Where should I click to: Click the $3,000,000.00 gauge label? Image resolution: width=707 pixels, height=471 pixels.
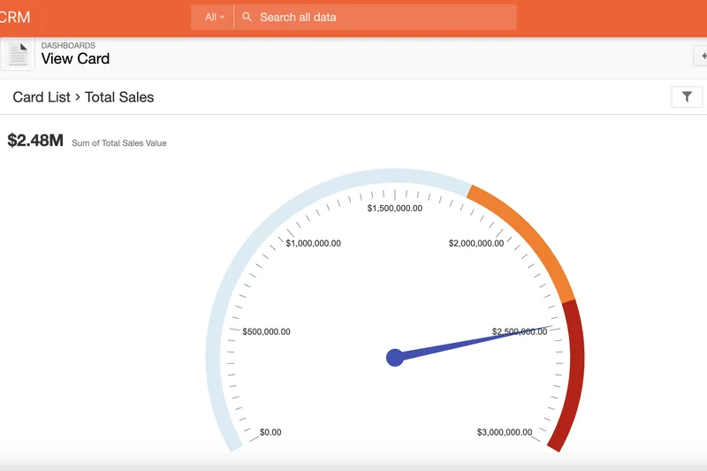[505, 432]
